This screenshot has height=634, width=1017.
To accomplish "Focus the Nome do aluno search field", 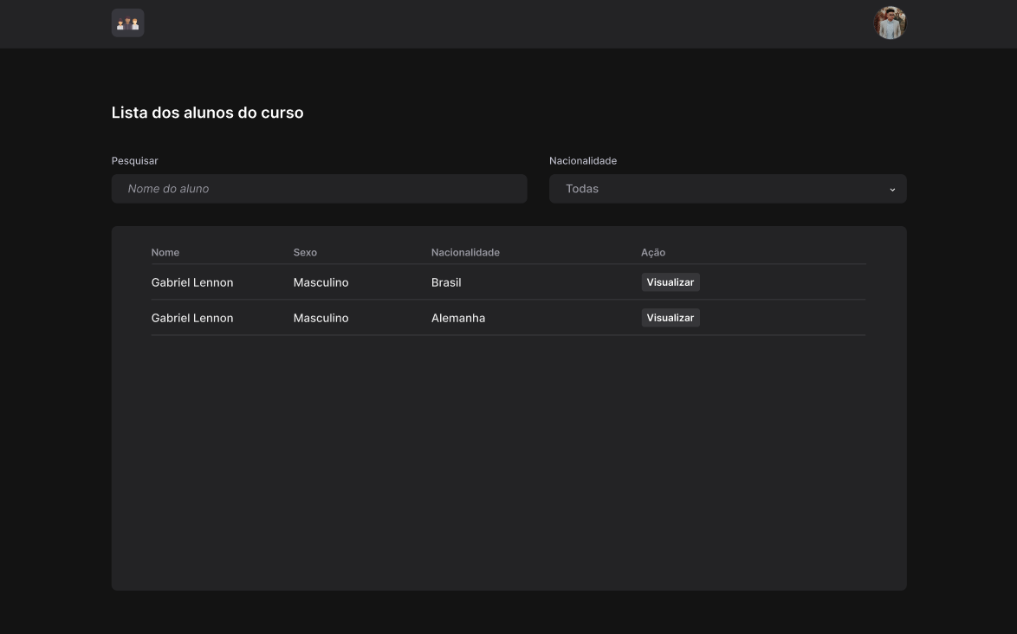I will point(319,188).
